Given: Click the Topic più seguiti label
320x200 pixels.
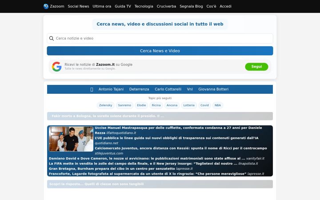Looking at the screenshot, I should coord(160,98).
